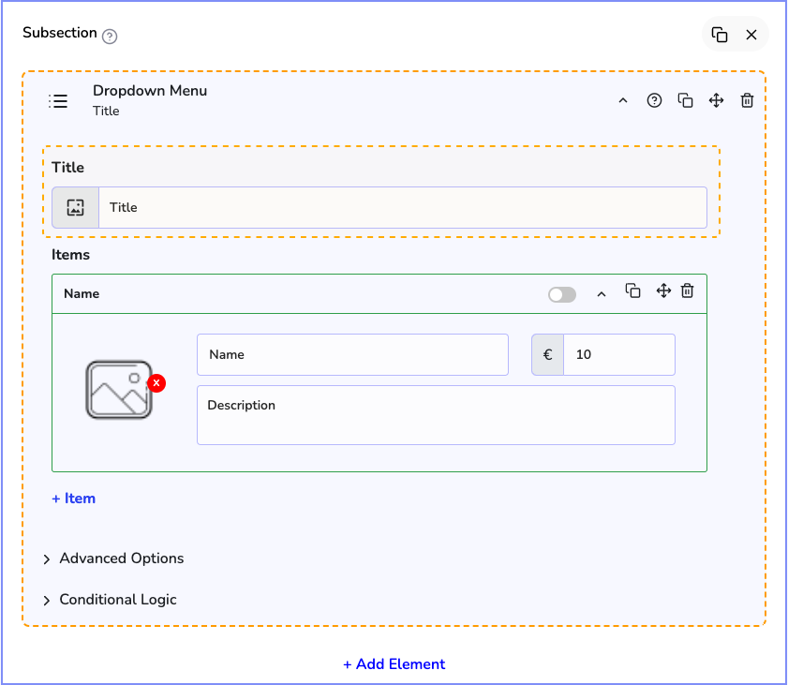Delete the Name item
Image resolution: width=788 pixels, height=685 pixels.
pos(687,291)
